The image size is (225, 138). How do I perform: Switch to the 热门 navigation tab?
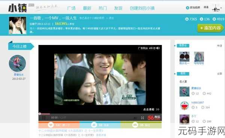point(103,8)
